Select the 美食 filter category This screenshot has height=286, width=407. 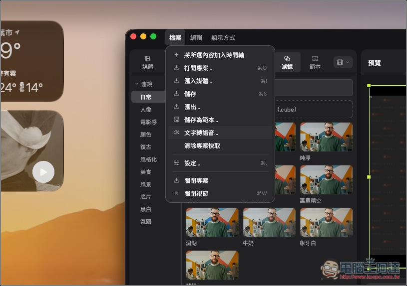point(146,171)
